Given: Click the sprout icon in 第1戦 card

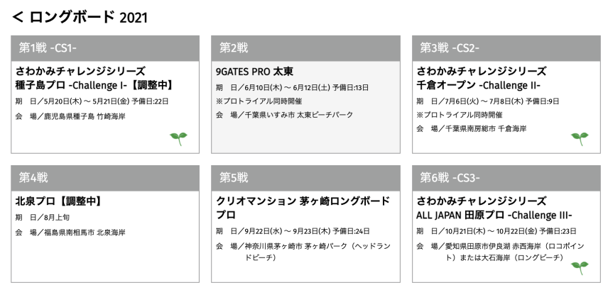Looking at the screenshot, I should coord(178,138).
